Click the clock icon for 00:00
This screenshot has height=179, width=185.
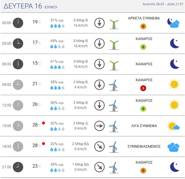pyautogui.click(x=18, y=23)
